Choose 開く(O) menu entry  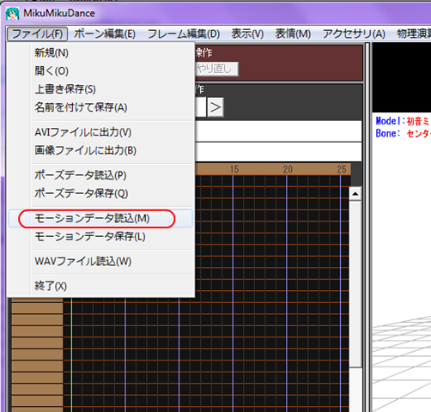(x=100, y=71)
